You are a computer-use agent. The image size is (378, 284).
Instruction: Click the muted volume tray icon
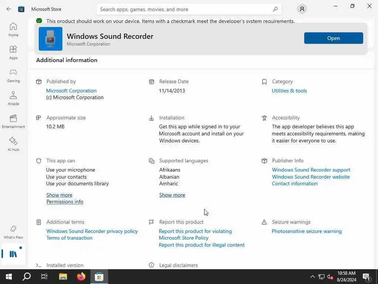pyautogui.click(x=330, y=277)
